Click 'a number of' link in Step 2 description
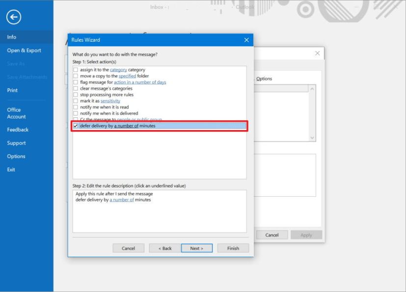 (122, 200)
